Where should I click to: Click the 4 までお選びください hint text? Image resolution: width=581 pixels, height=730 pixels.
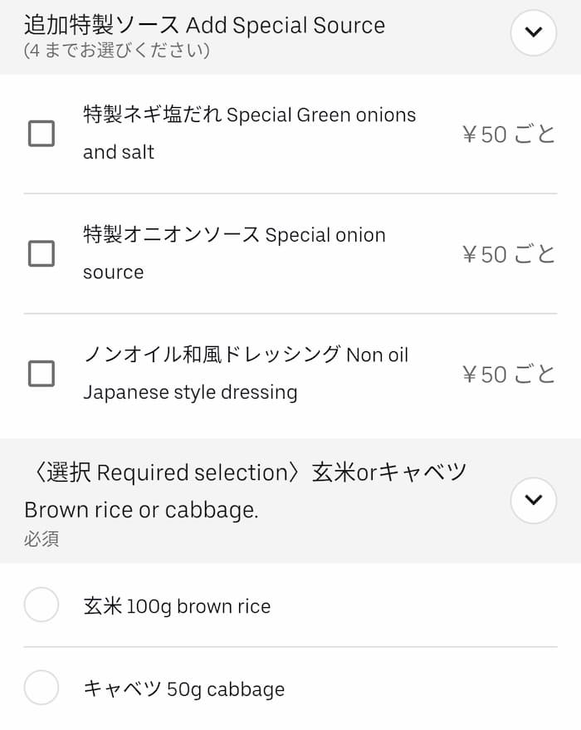tap(116, 51)
